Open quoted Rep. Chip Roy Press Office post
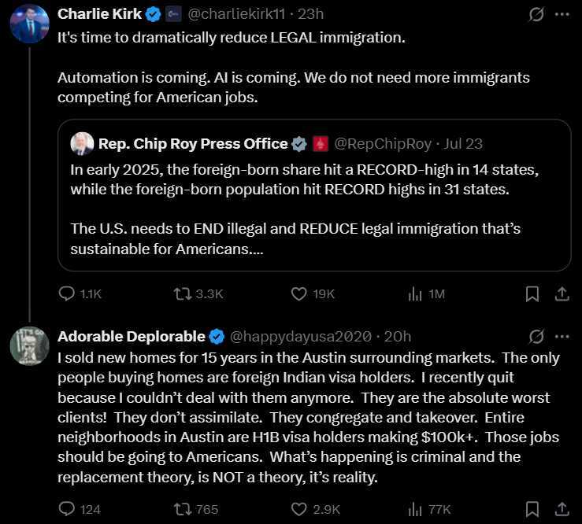This screenshot has width=582, height=524. pos(314,195)
